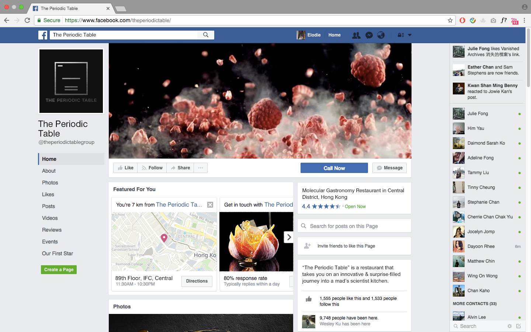Open the Privacy Shortcuts lock icon
The image size is (531, 332).
(400, 35)
